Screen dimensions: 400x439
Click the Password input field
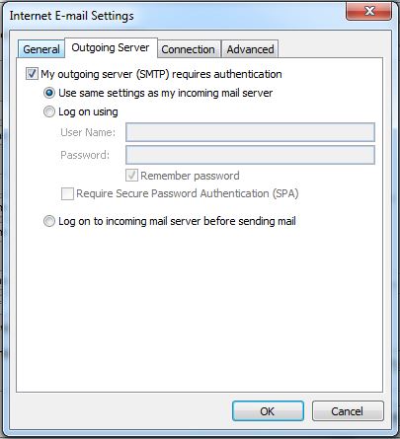tap(250, 155)
